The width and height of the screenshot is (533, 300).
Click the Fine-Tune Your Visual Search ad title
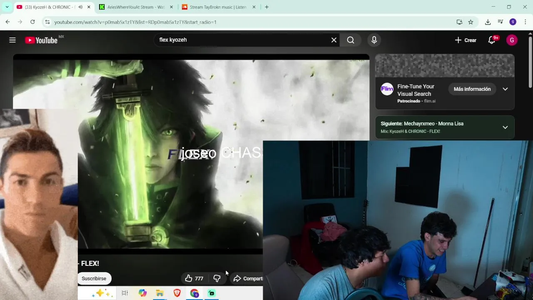(x=416, y=90)
